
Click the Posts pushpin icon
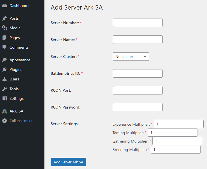point(4,18)
